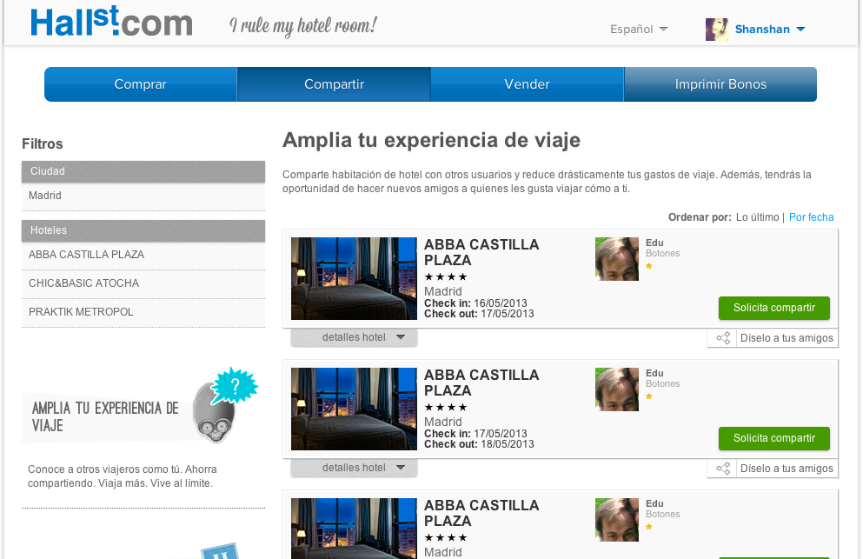Click share icon in 16/05/2013 listing

(723, 338)
